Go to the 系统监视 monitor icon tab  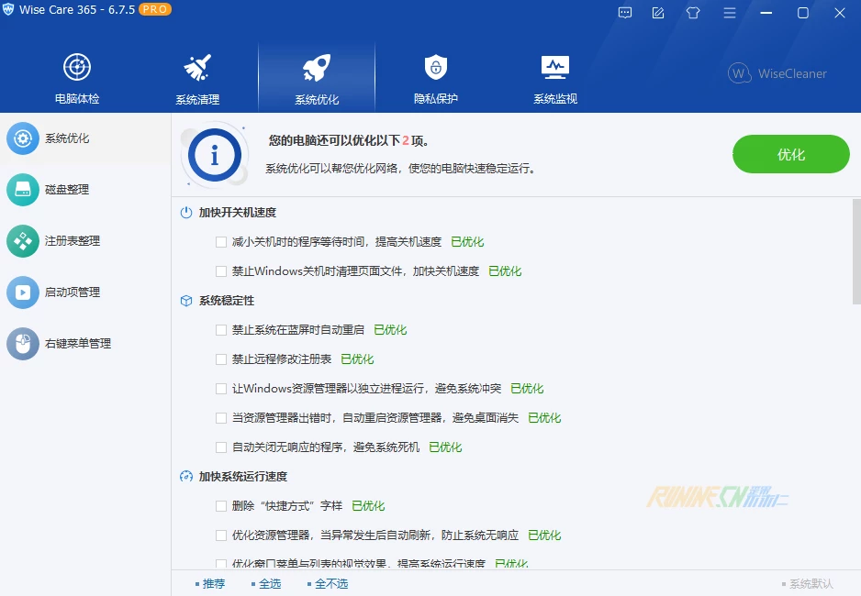tap(554, 68)
